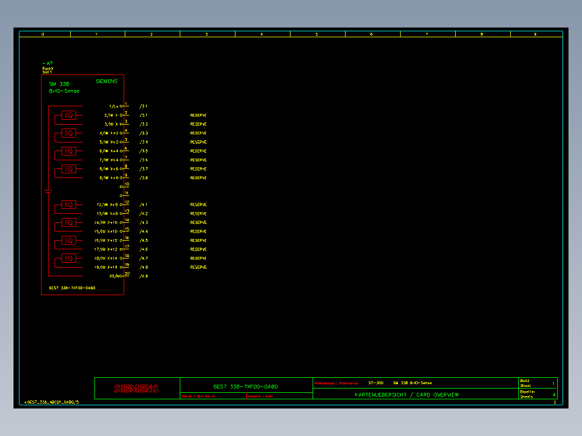Select the 5/IW X+2 pin label
This screenshot has height=436, width=582.
[x=109, y=142]
